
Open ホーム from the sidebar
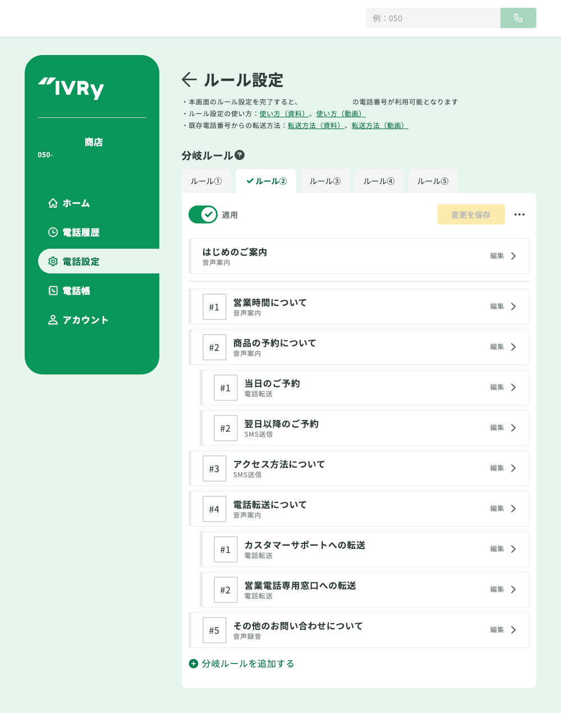click(x=76, y=203)
